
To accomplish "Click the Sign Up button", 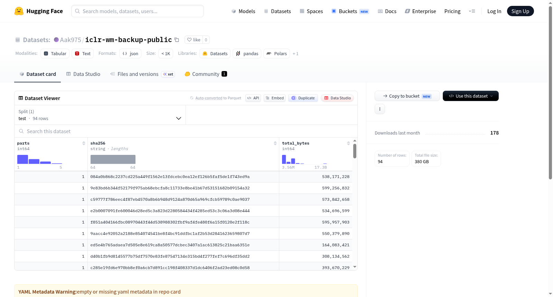I will 520,11.
